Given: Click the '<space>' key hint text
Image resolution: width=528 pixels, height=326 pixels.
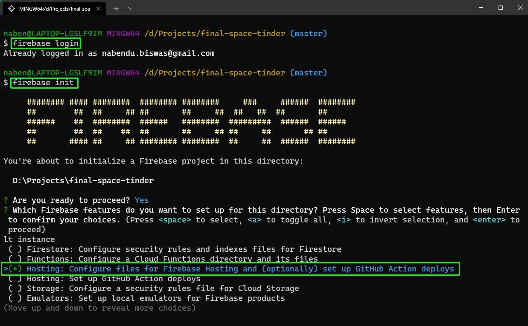Looking at the screenshot, I should 175,220.
